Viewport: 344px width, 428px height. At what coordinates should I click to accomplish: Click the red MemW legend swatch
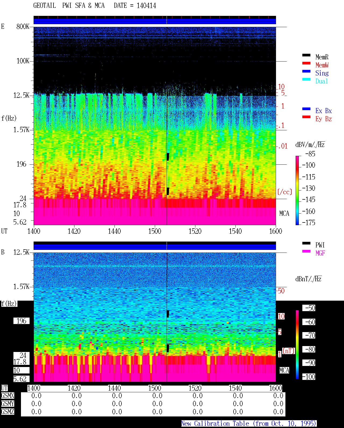[x=306, y=63]
